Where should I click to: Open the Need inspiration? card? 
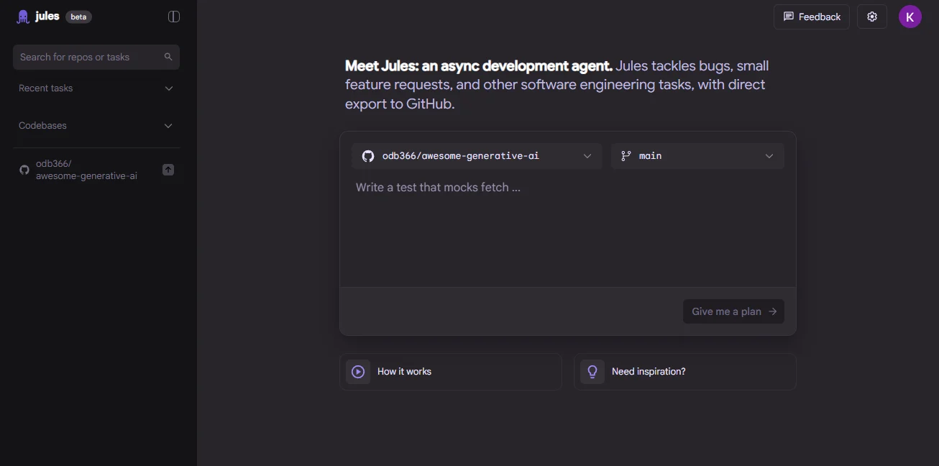coord(685,372)
